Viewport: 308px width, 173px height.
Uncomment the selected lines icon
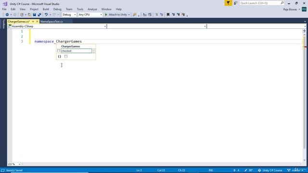(x=162, y=15)
